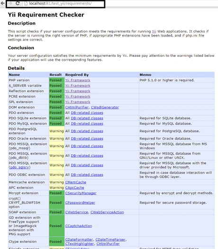Image resolution: width=218 pixels, height=249 pixels.
Task: Open the CHtmlPurifier link in DOM extension row
Action: pos(77,107)
